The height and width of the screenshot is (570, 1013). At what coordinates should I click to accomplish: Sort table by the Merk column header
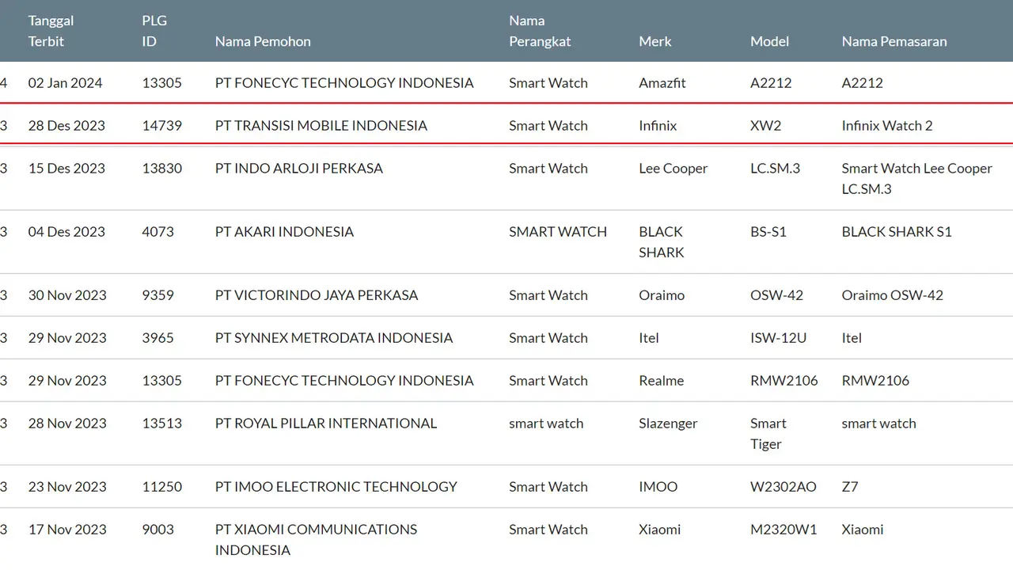coord(655,41)
